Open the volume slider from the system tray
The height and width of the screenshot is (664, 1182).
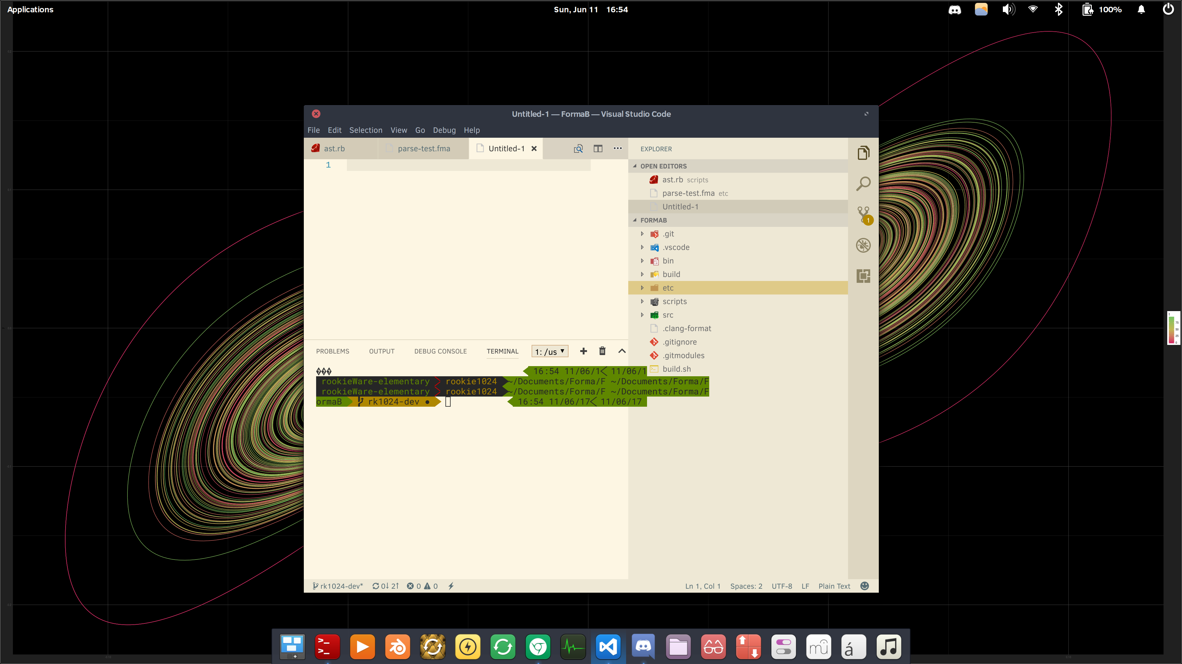pyautogui.click(x=1008, y=9)
